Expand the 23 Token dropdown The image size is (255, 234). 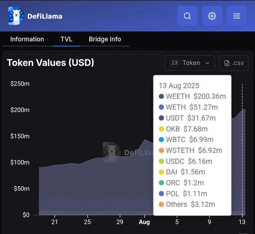(x=190, y=63)
